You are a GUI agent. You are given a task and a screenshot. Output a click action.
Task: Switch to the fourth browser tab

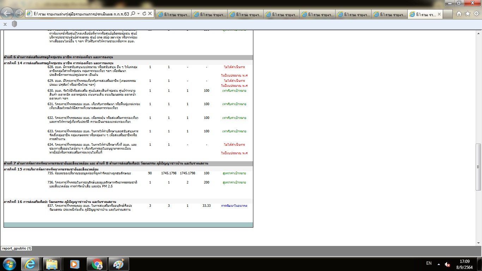click(281, 14)
